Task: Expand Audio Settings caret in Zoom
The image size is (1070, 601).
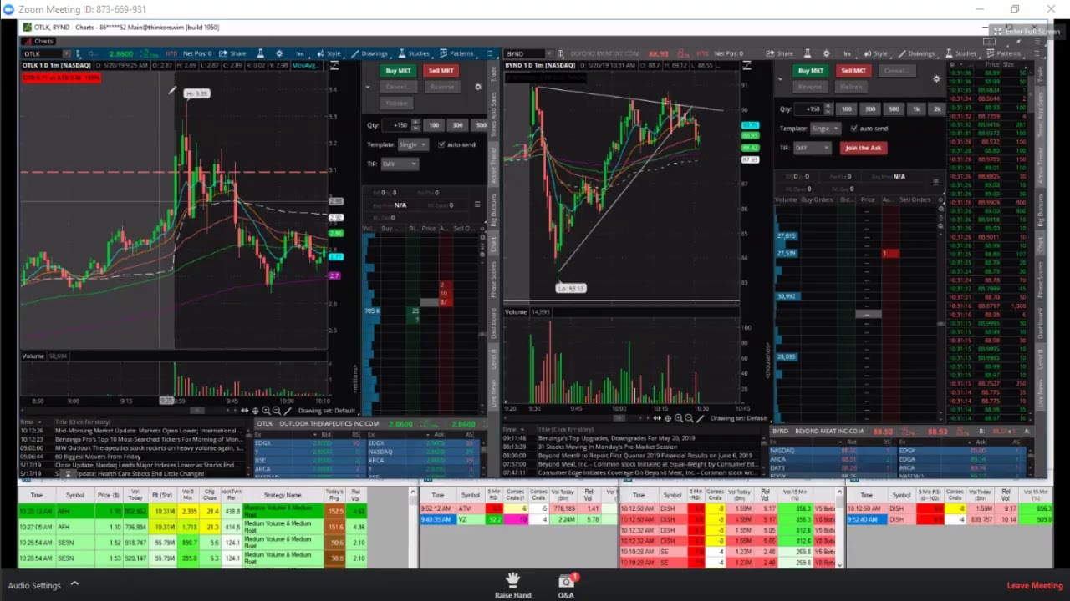Action: click(74, 585)
